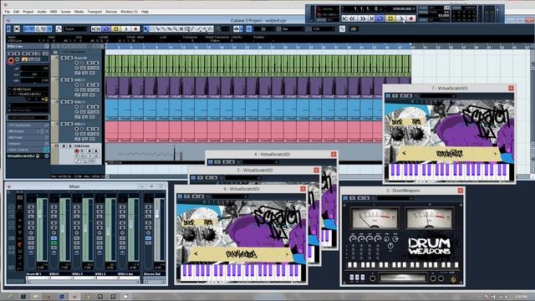Click VSDJ Live mixer volume fader
The width and height of the screenshot is (535, 301).
pos(131,224)
